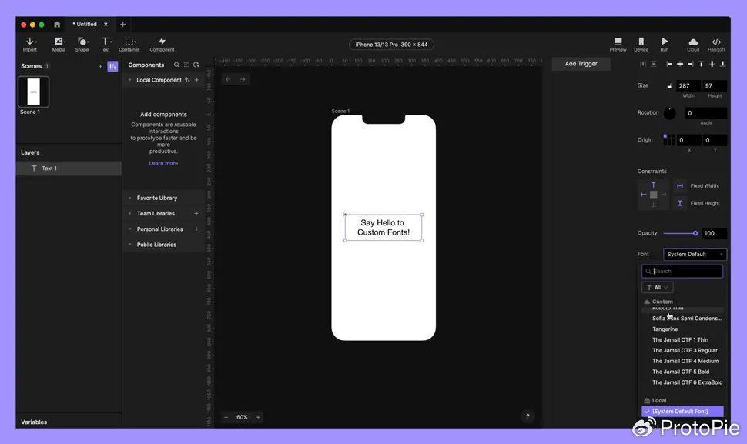
Task: Select the Shape tool
Action: (x=82, y=45)
